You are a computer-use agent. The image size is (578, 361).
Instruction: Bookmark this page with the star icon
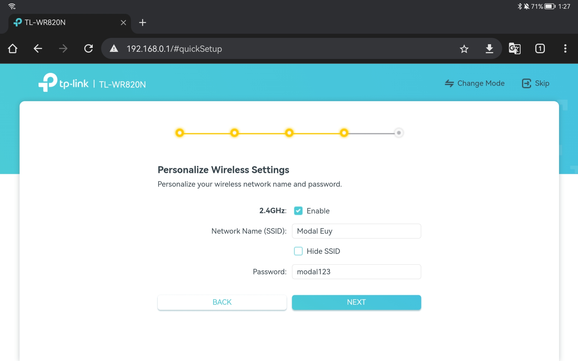coord(464,49)
